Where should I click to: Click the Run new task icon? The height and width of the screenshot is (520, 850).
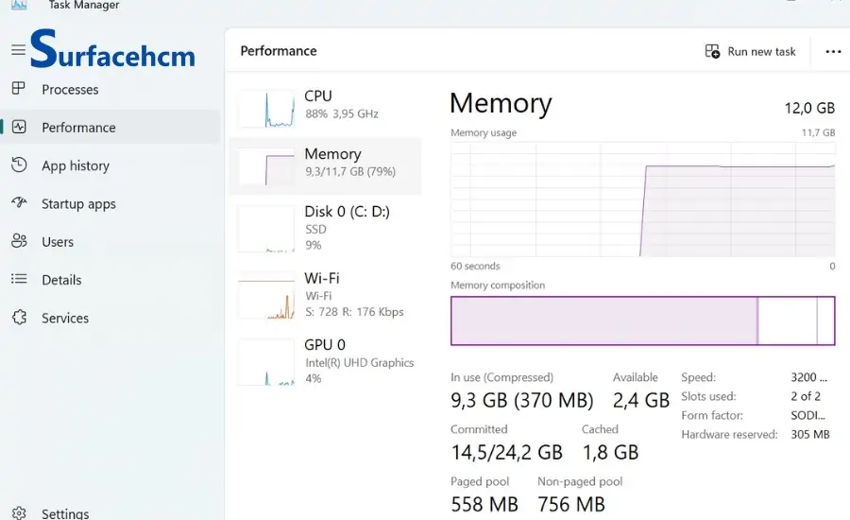(x=712, y=51)
